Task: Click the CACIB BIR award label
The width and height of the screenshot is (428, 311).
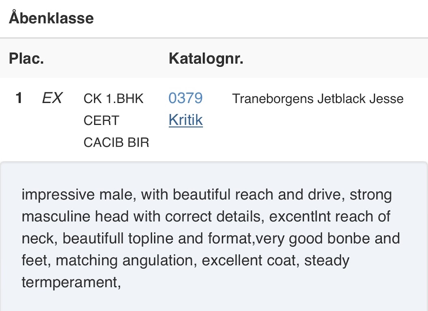Action: (x=116, y=142)
